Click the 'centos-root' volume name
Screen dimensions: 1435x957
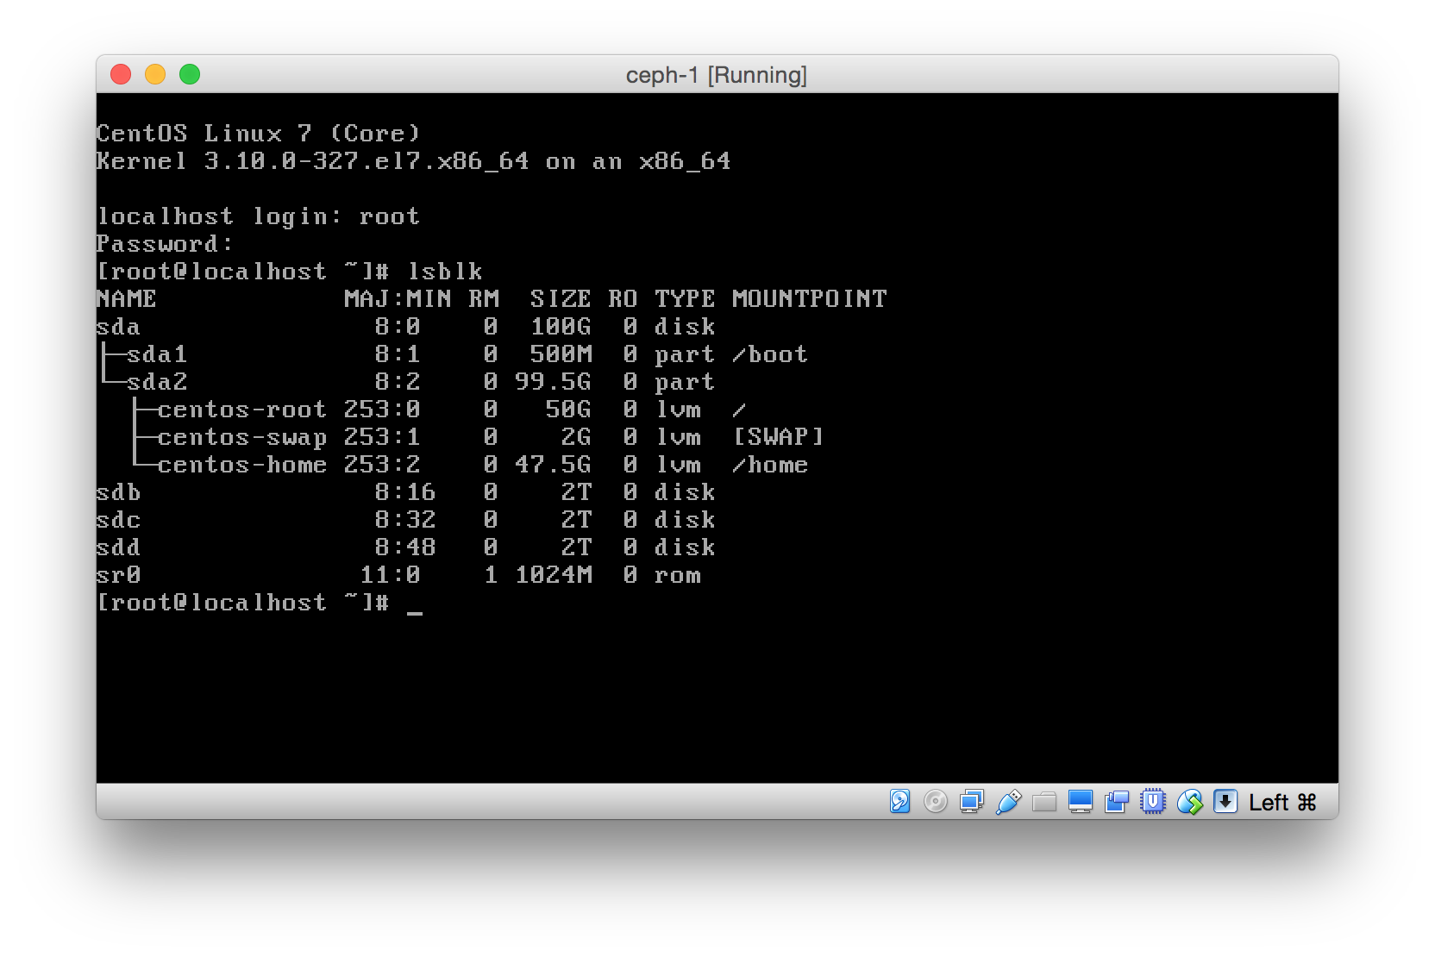(x=242, y=410)
